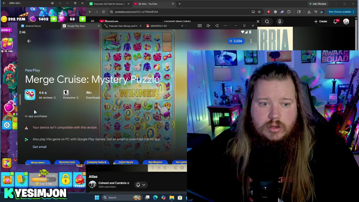Open the Merge Items screenshot label
Screen dimensions: 359x202
[x=38, y=162]
